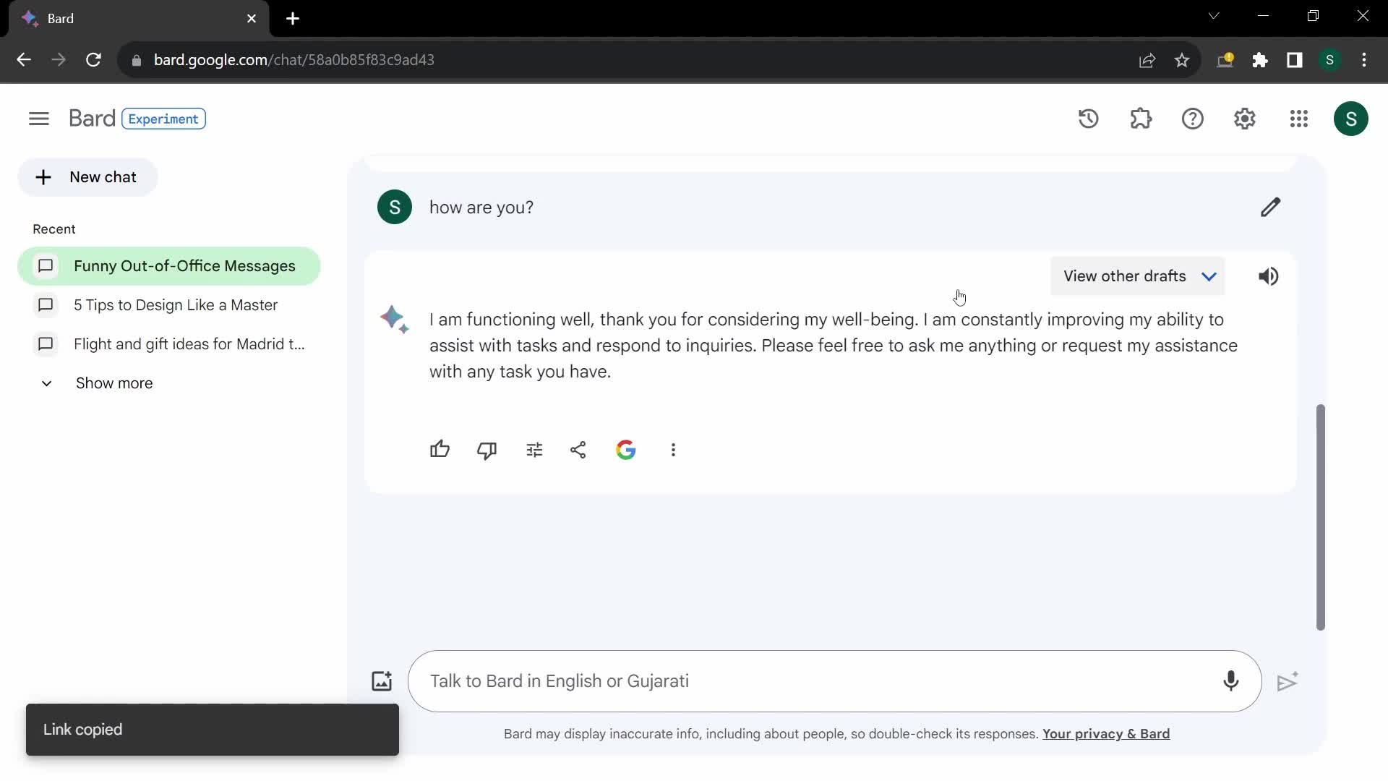
Task: Click the image upload icon in toolbar
Action: click(x=380, y=681)
